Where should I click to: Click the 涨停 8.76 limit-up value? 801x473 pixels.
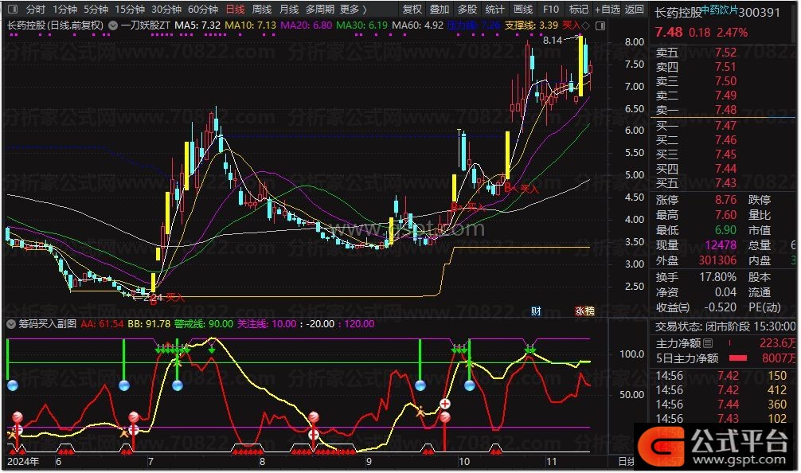coord(726,200)
